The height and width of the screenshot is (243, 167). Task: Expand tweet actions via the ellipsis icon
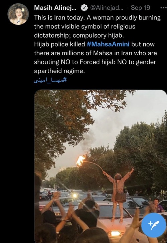(x=164, y=8)
